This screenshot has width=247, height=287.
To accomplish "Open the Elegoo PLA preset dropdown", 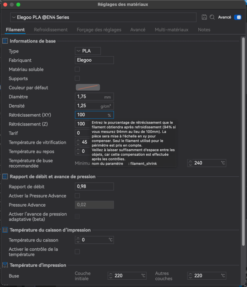I will 104,17.
